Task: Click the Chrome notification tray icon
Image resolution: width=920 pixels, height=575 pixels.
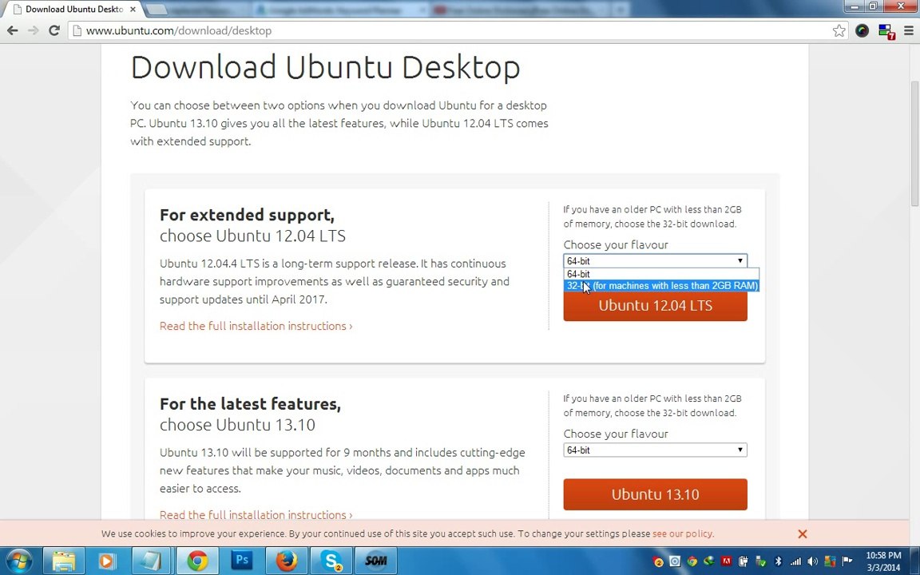Action: 692,561
